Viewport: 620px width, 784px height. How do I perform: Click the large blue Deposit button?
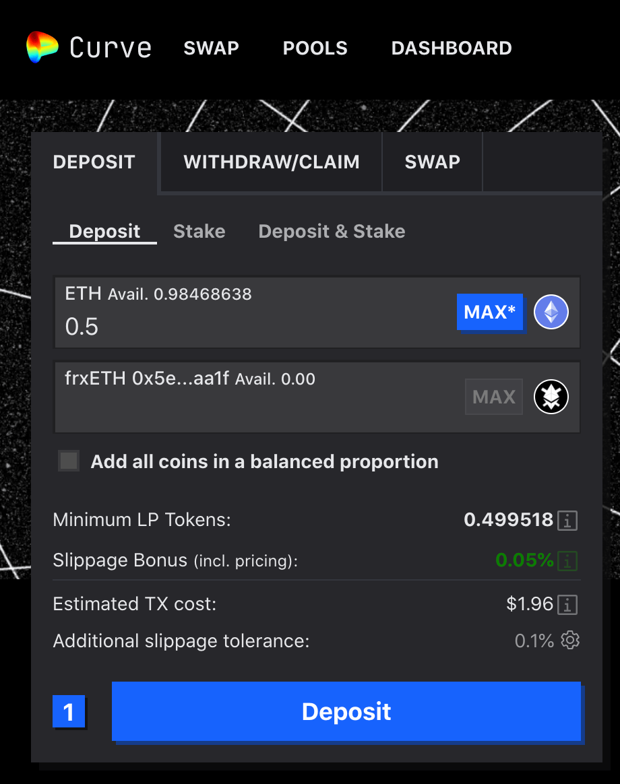pos(346,711)
